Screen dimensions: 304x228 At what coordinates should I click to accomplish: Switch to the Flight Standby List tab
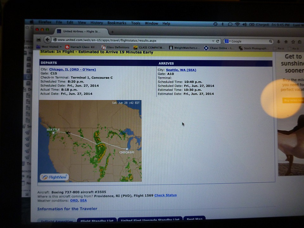tap(97, 220)
